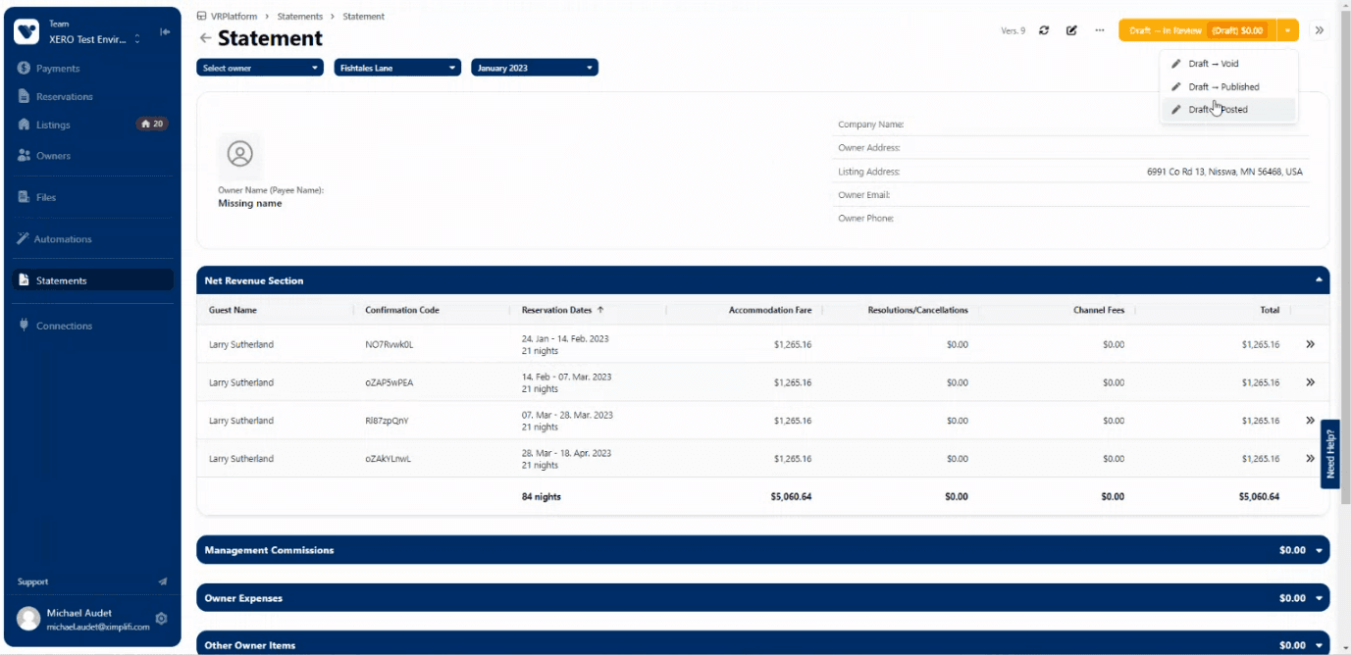
Task: Click the Need Help tab on right edge
Action: pyautogui.click(x=1331, y=451)
